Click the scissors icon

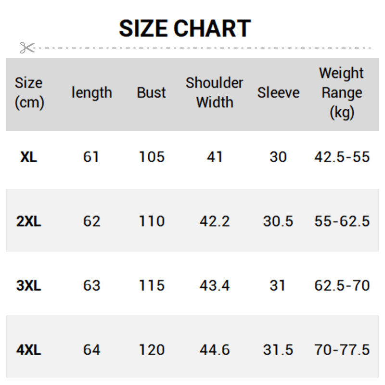[27, 48]
